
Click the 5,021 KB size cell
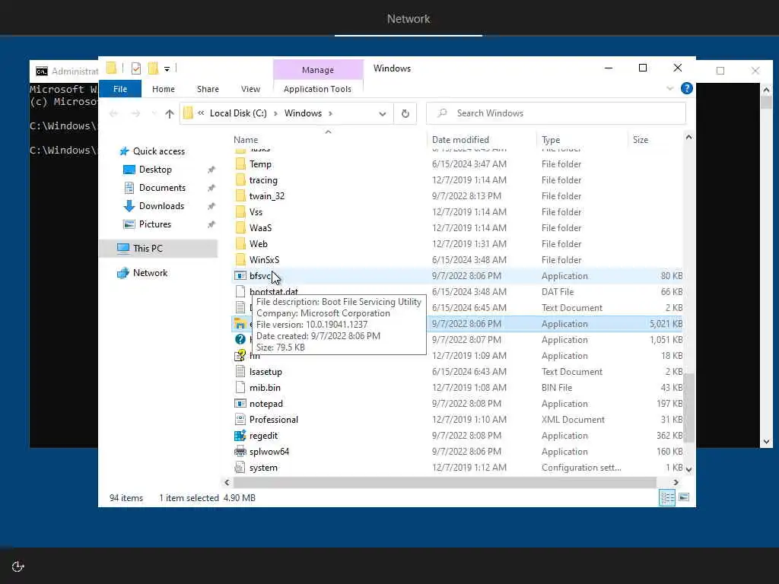pos(666,324)
